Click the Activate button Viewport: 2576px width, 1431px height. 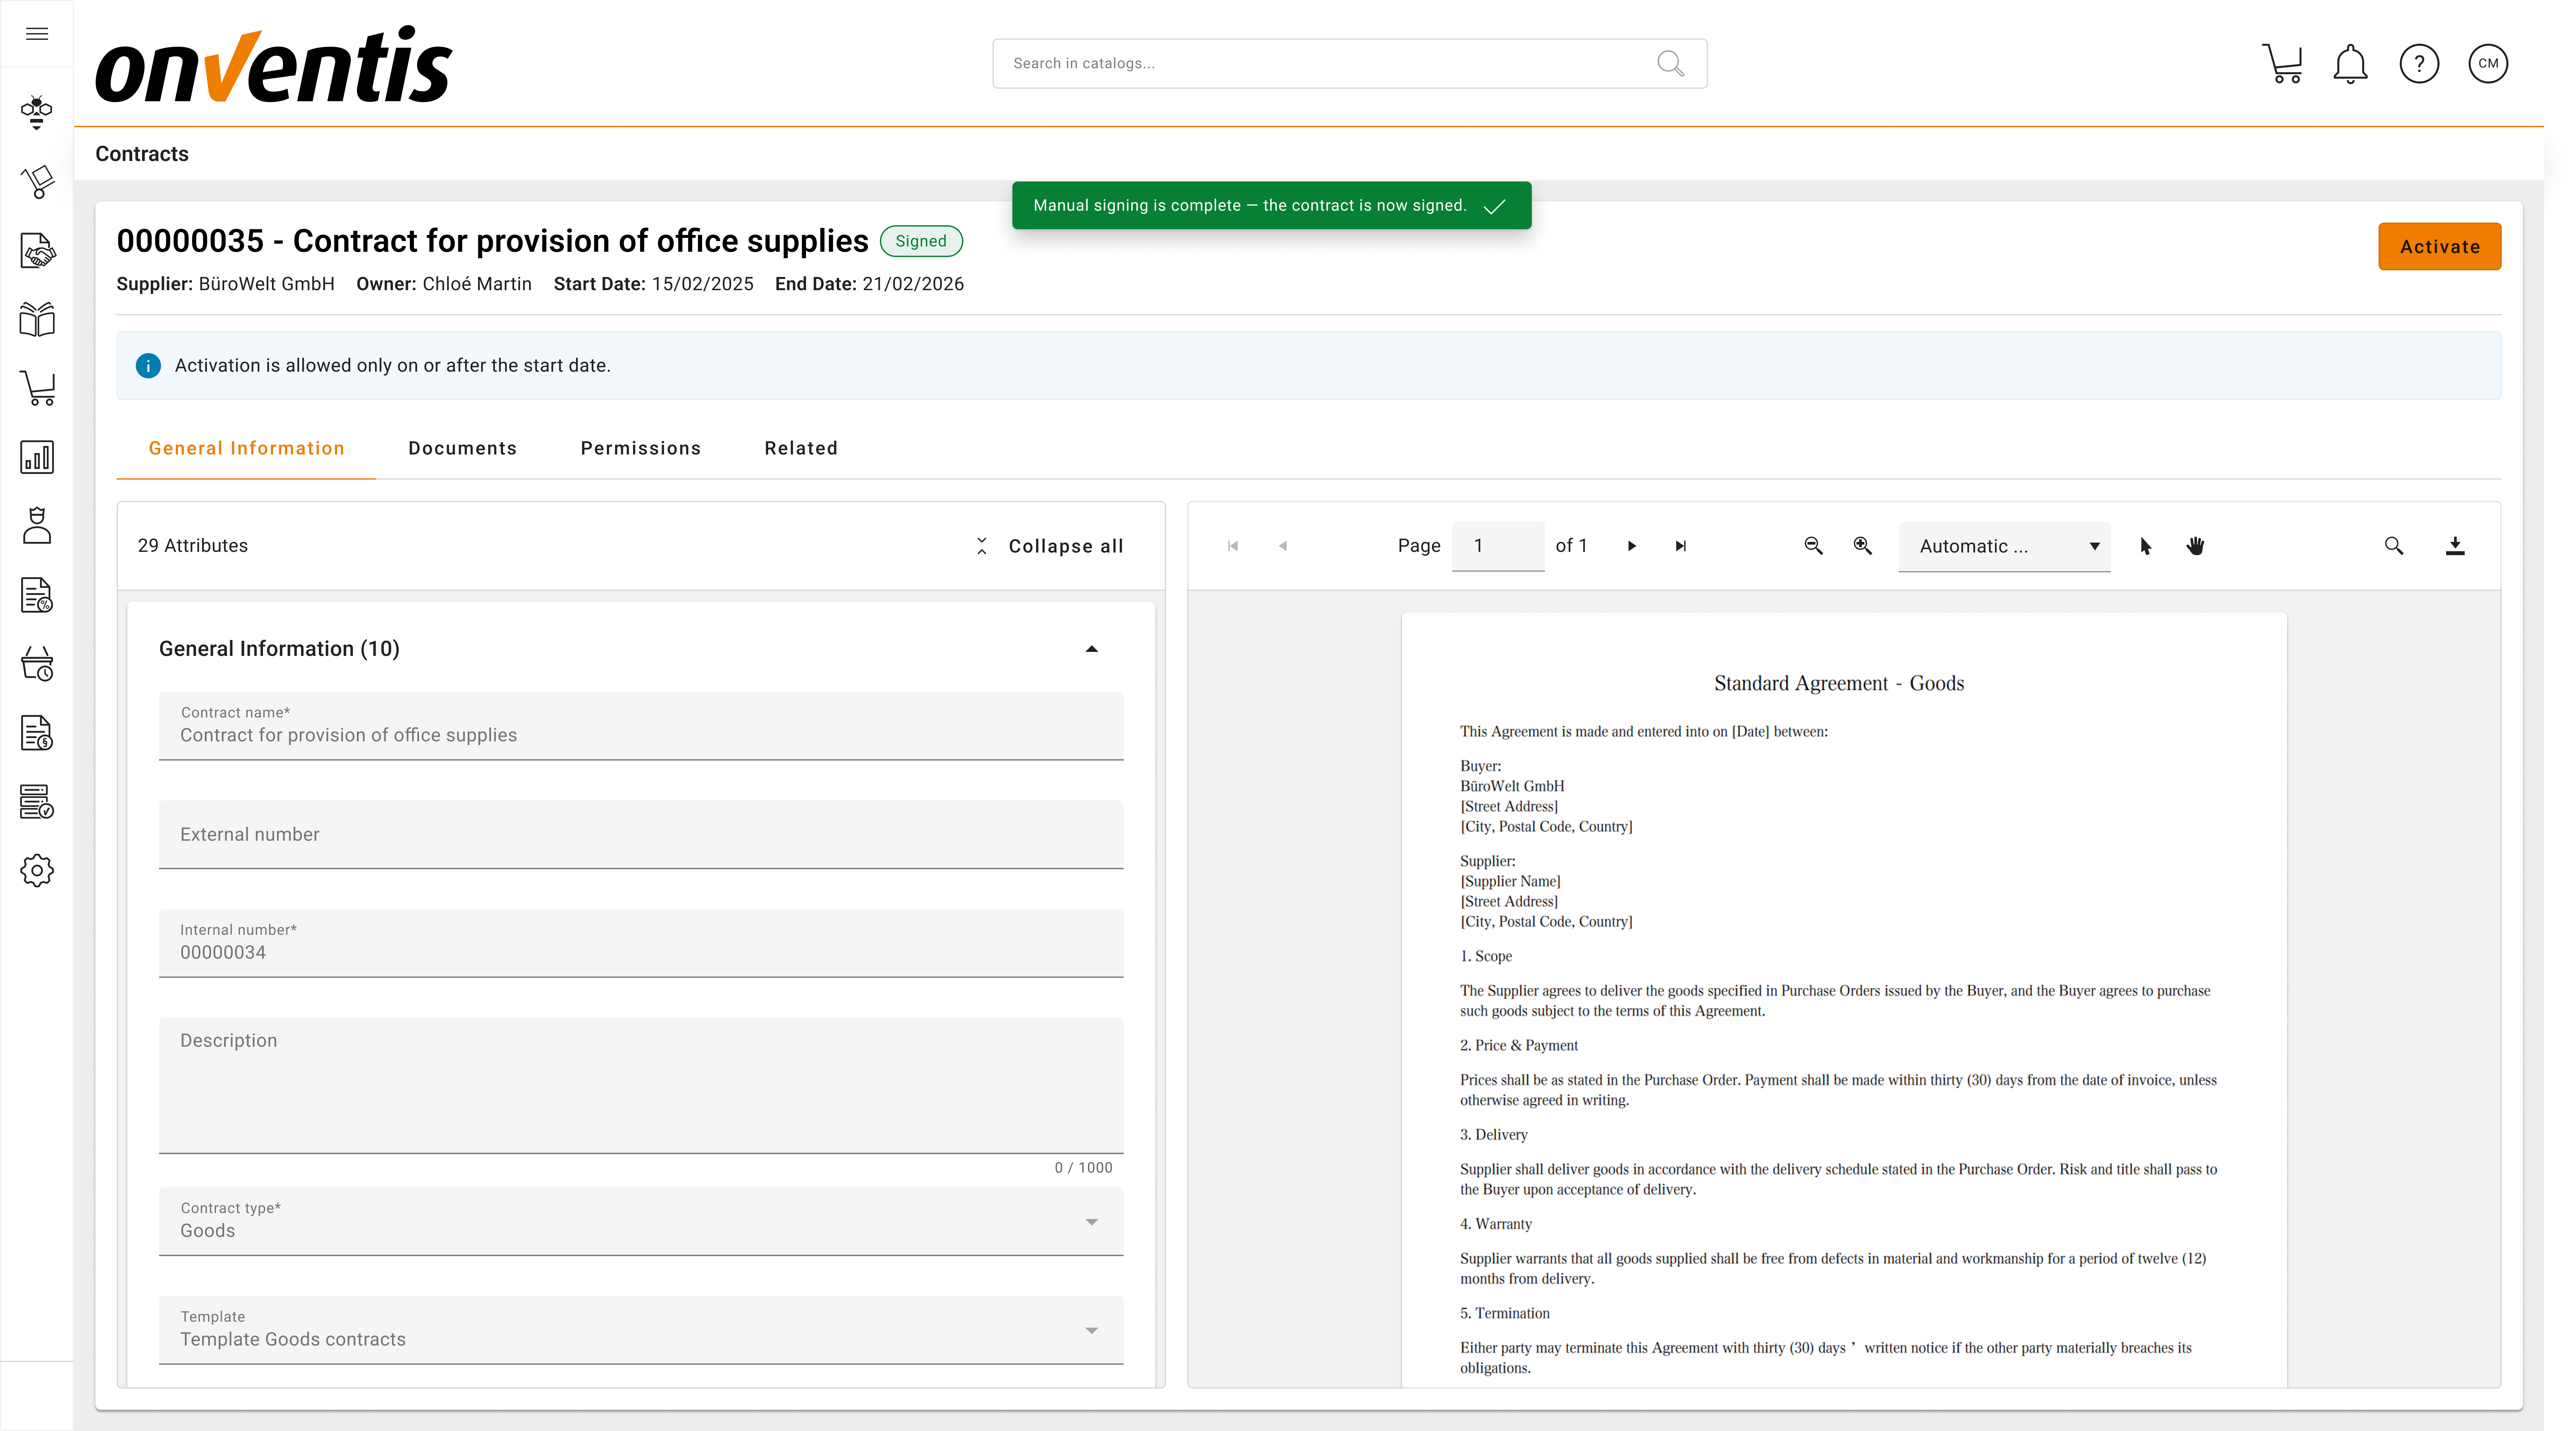pos(2439,247)
